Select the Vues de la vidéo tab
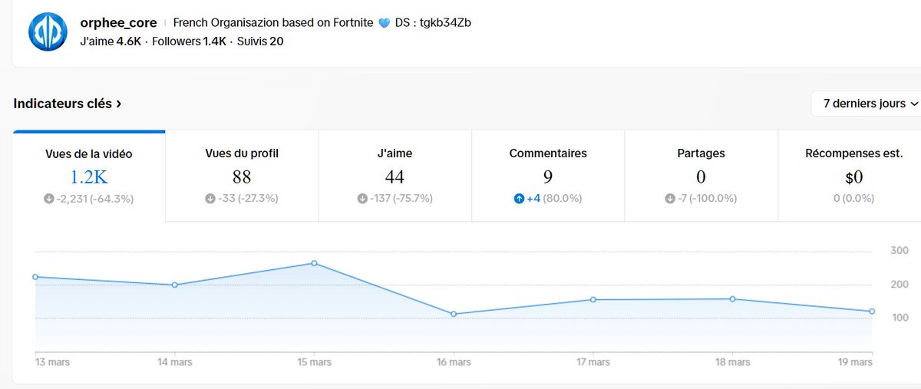 (x=89, y=176)
